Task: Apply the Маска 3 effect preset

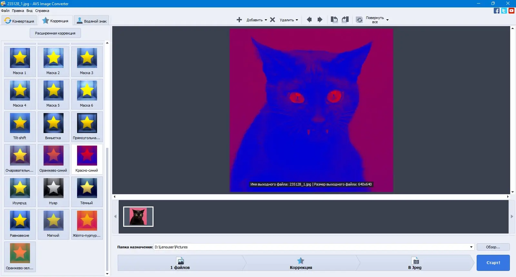Action: click(x=87, y=62)
